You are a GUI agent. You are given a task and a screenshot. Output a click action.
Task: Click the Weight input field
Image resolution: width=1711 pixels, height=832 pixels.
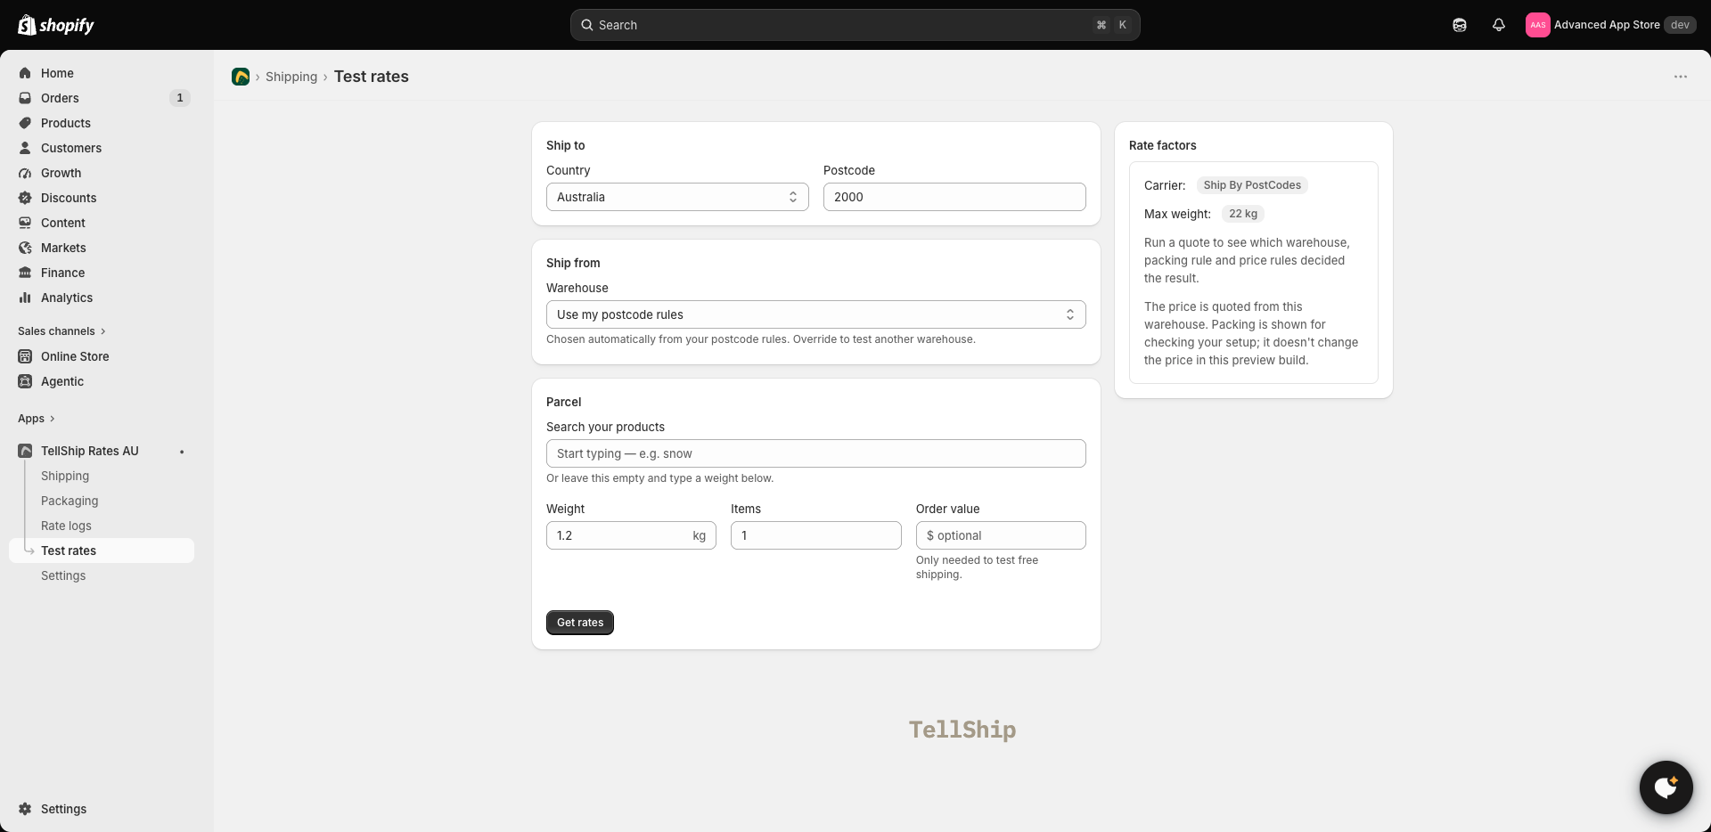click(x=631, y=535)
